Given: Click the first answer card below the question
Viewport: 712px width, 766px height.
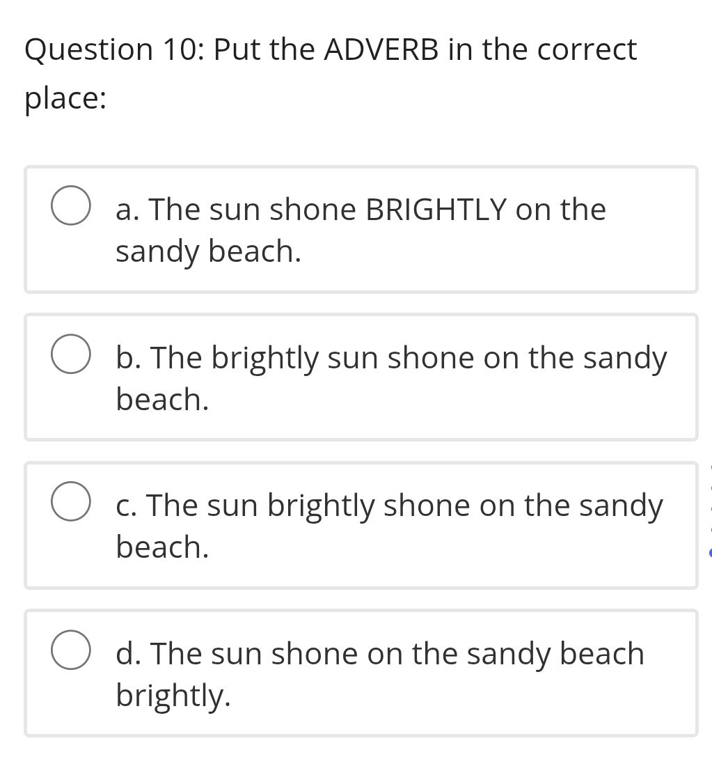Looking at the screenshot, I should click(x=361, y=228).
